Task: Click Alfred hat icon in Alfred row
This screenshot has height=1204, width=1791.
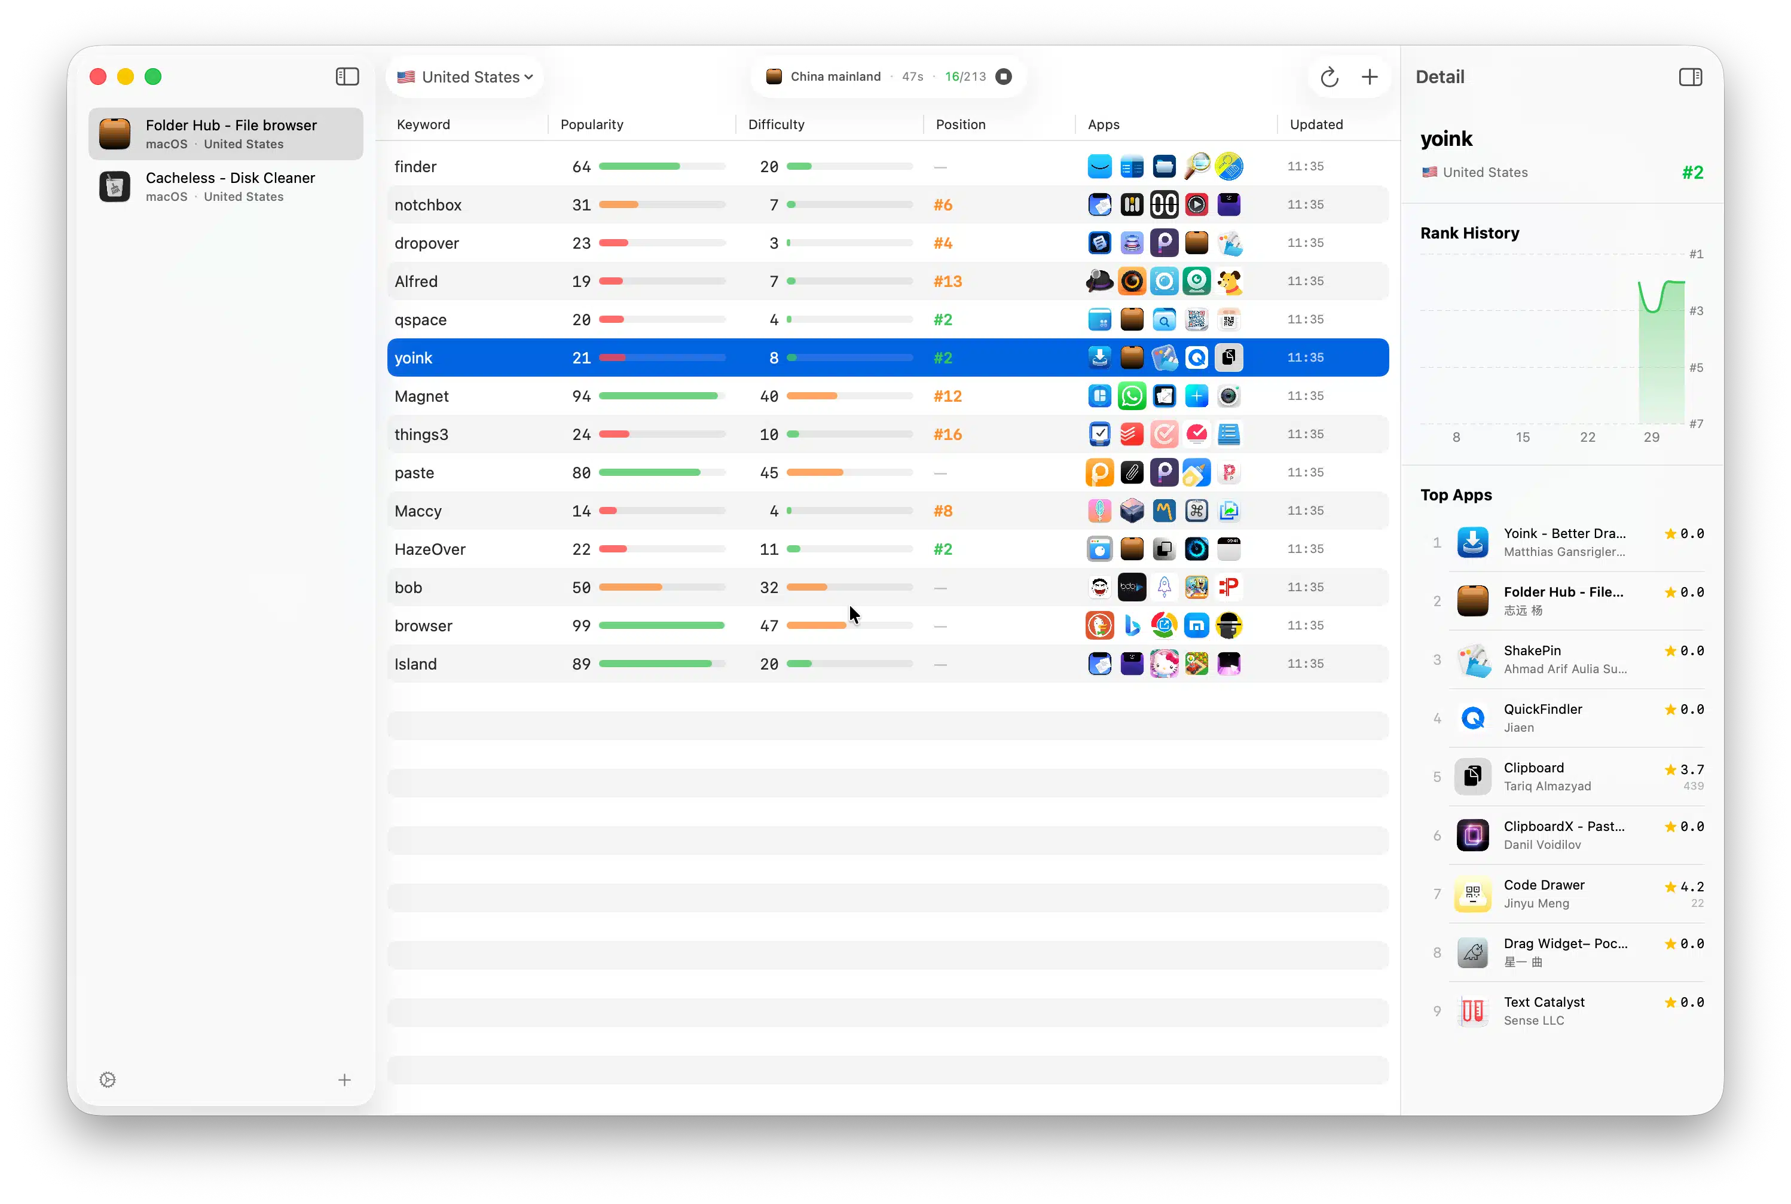Action: [x=1099, y=281]
